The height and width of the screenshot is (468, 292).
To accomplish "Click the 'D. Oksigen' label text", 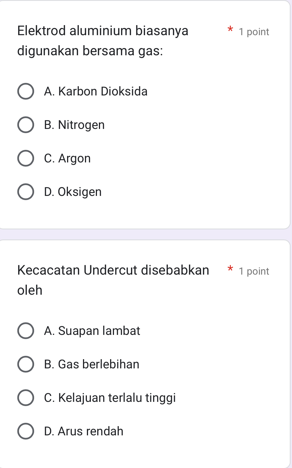I will pyautogui.click(x=73, y=192).
